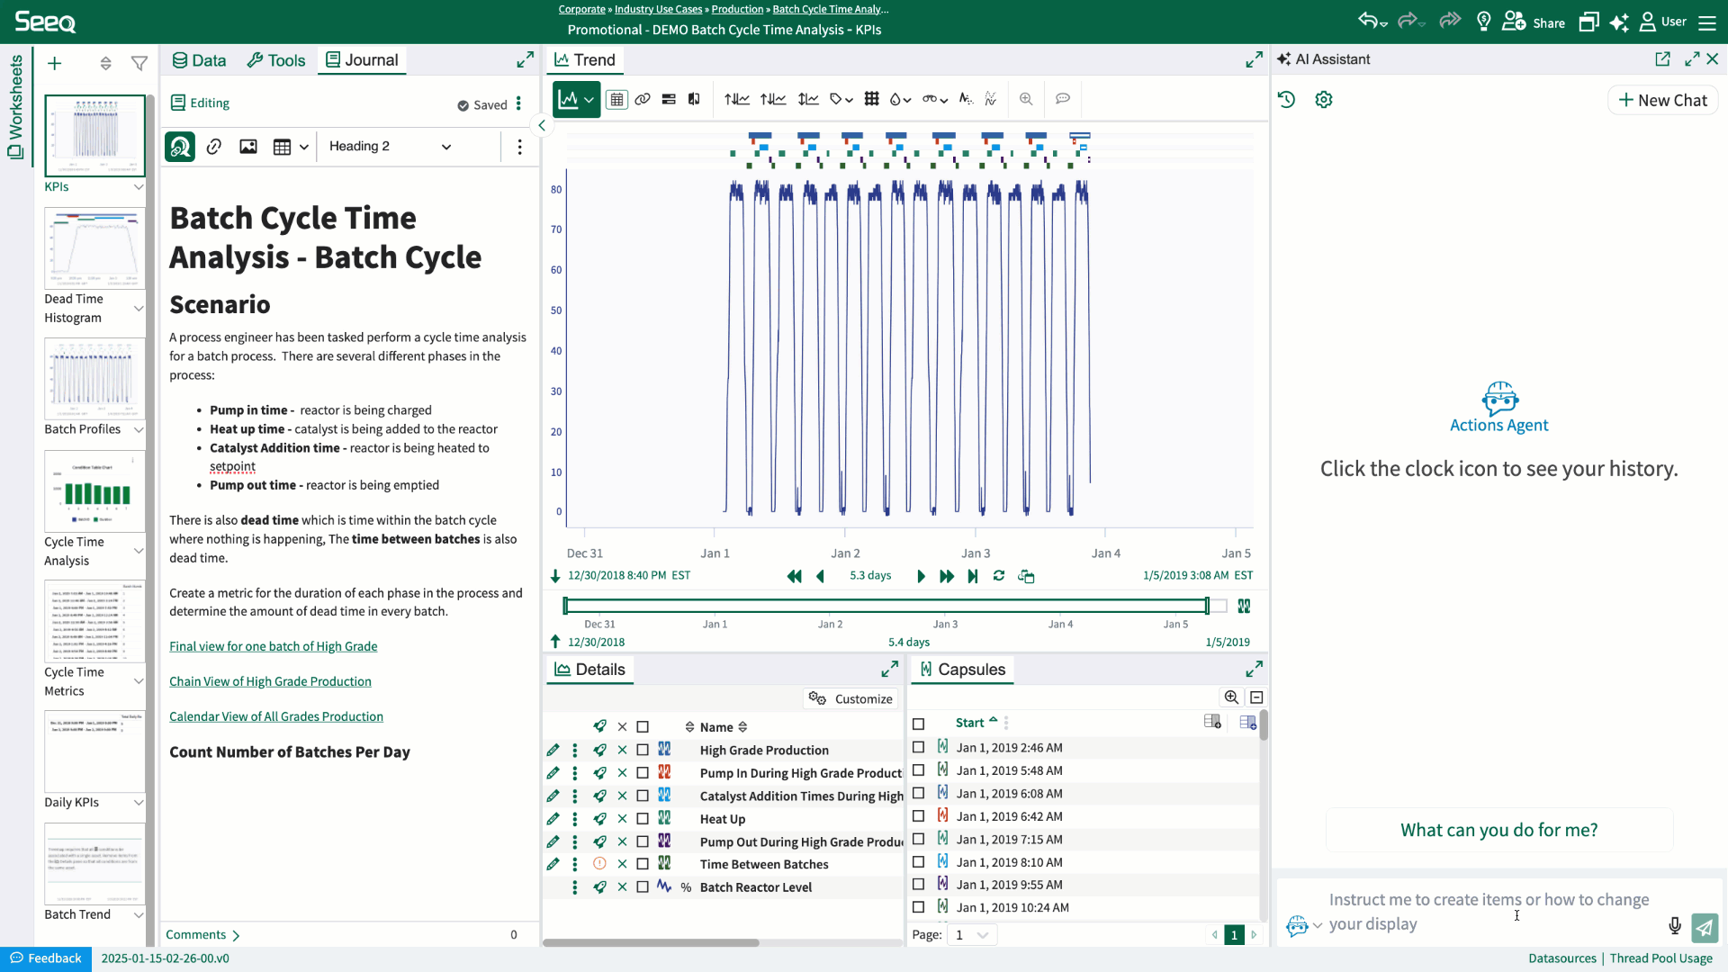Viewport: 1728px width, 972px height.
Task: Insert image icon in journal toolbar
Action: pyautogui.click(x=248, y=147)
